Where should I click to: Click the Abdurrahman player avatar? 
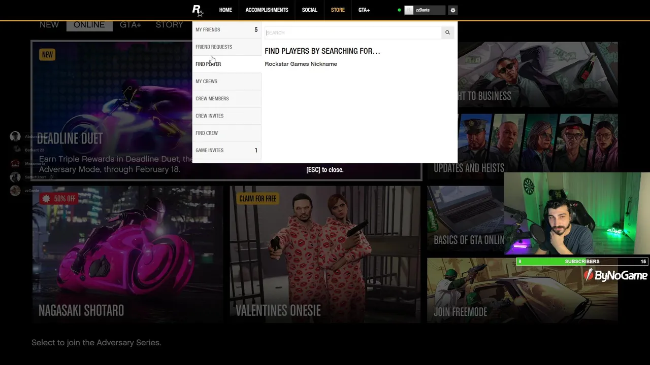click(x=15, y=136)
